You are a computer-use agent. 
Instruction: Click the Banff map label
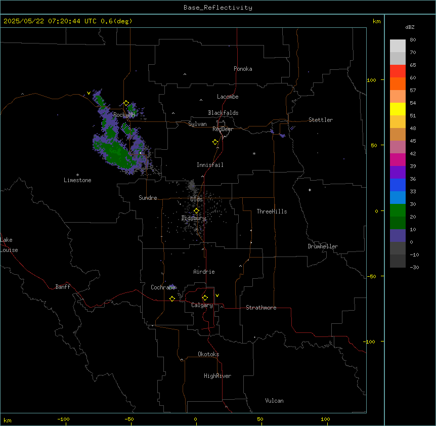click(x=63, y=287)
